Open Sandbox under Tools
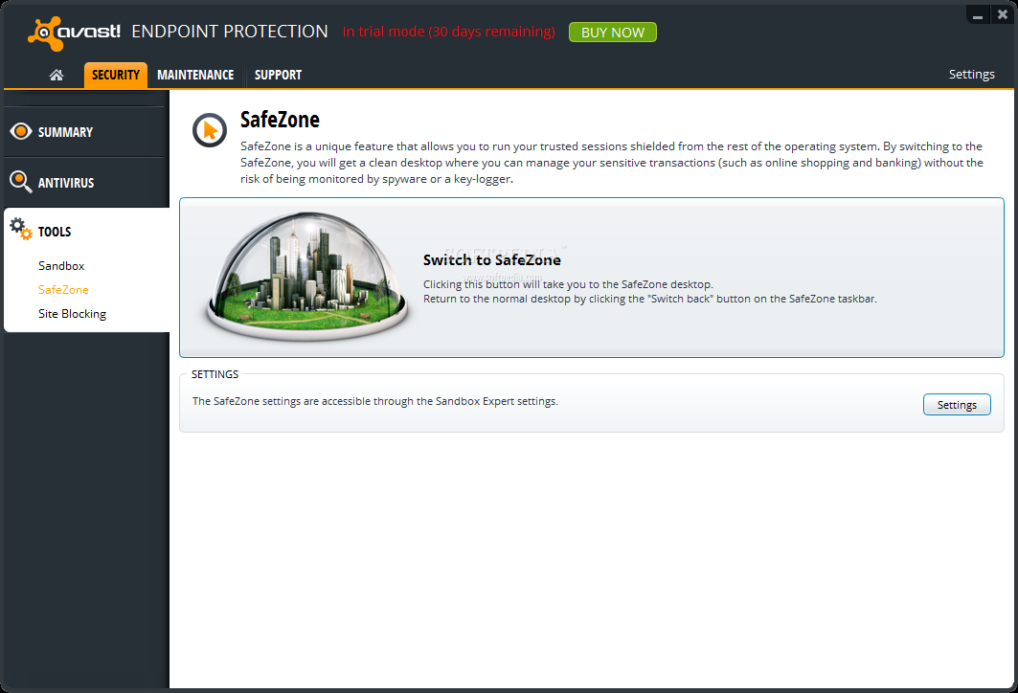 click(61, 265)
